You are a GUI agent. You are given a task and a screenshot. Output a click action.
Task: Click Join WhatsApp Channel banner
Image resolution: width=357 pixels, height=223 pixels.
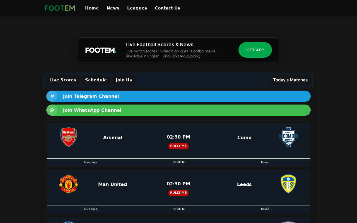tap(178, 110)
